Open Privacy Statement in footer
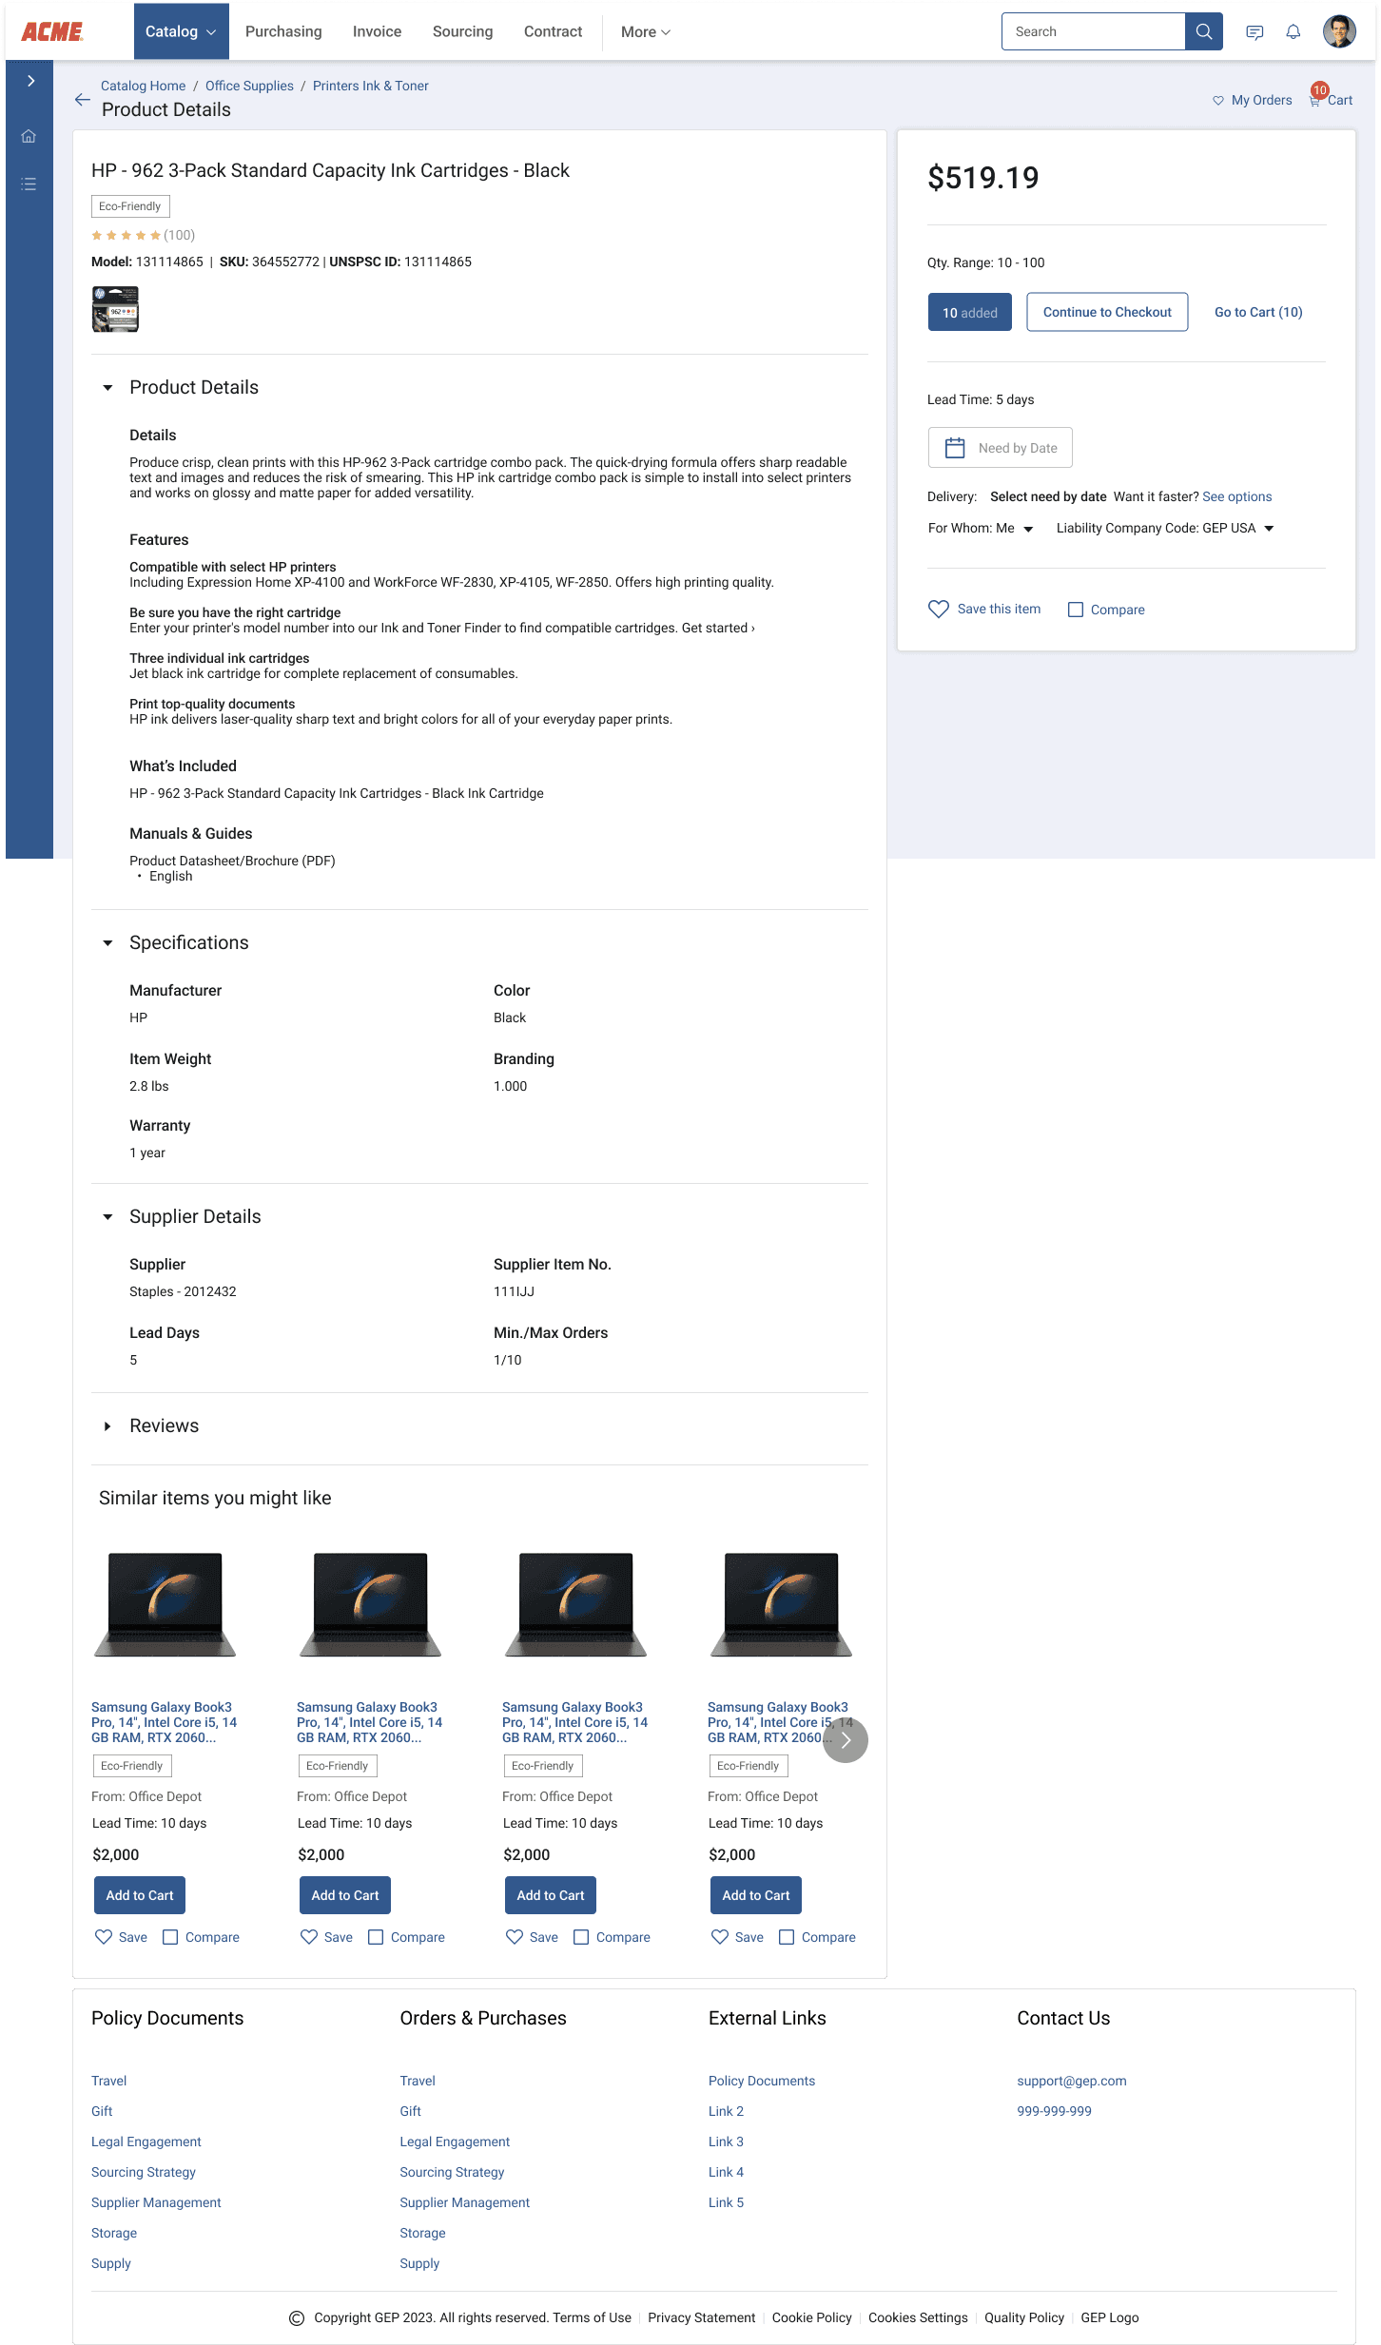 pyautogui.click(x=702, y=2318)
